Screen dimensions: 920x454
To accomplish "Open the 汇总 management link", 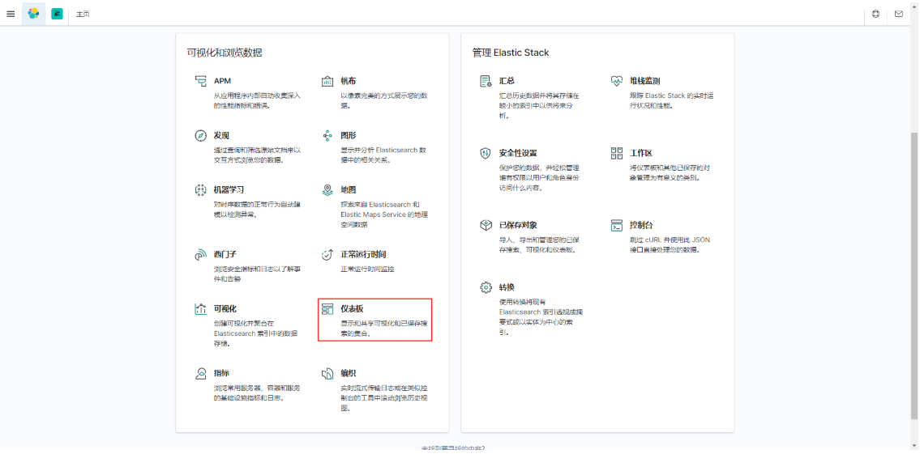I will pyautogui.click(x=507, y=81).
